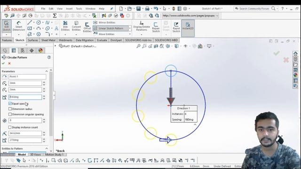Click the Print icon
Image resolution: width=301 pixels, height=169 pixels.
147,8
